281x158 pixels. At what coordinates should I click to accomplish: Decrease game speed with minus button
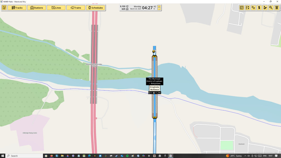[159, 9]
